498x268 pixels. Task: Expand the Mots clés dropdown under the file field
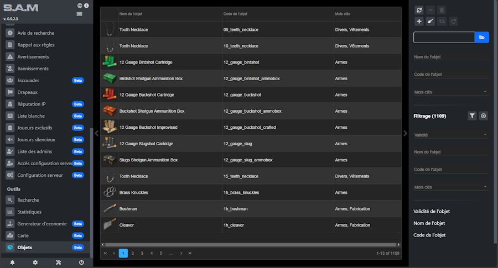(x=451, y=92)
